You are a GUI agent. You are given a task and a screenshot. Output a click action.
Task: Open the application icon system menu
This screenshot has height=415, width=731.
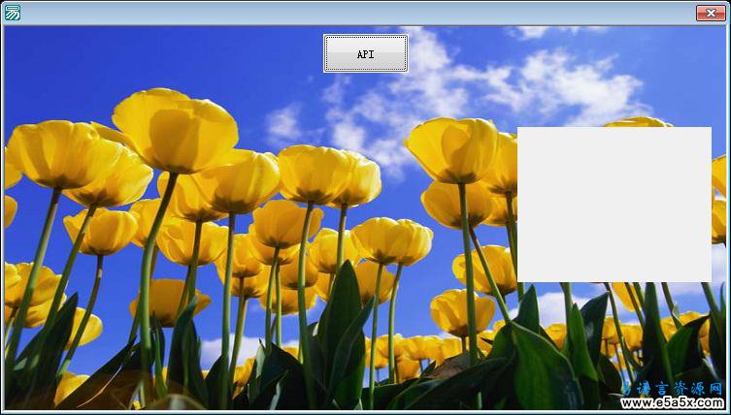tap(12, 13)
